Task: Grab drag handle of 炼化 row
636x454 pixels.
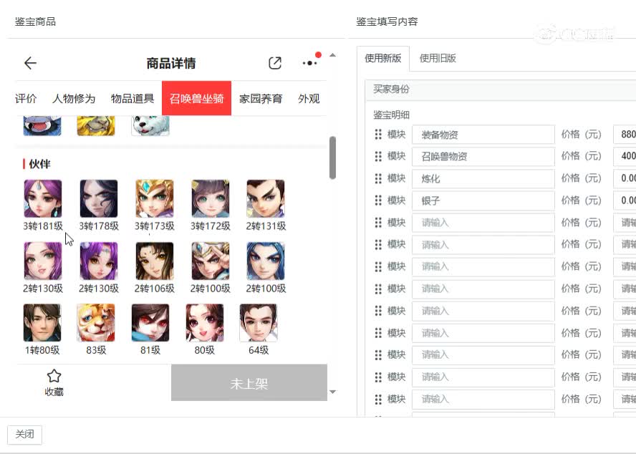Action: 378,178
